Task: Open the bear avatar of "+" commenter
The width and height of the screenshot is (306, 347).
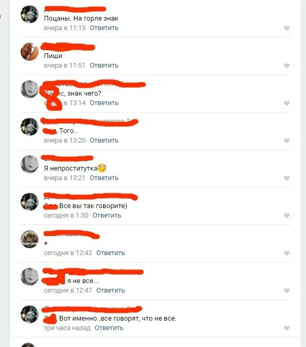Action: (30, 239)
